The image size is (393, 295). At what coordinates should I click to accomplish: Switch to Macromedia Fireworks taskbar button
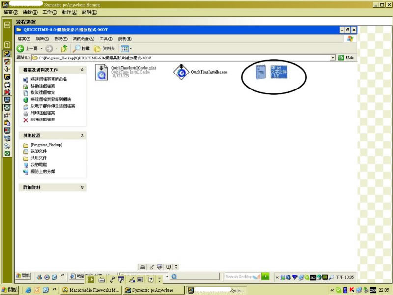(x=91, y=290)
